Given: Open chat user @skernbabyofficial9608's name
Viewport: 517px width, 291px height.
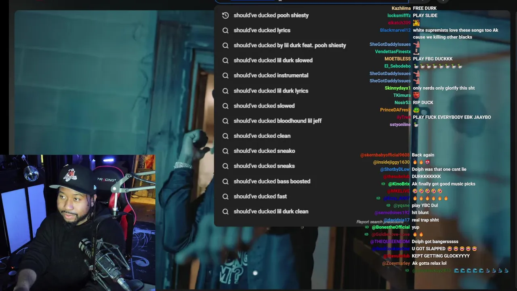Looking at the screenshot, I should [x=385, y=155].
